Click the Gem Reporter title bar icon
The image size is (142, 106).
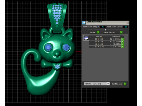click(84, 23)
